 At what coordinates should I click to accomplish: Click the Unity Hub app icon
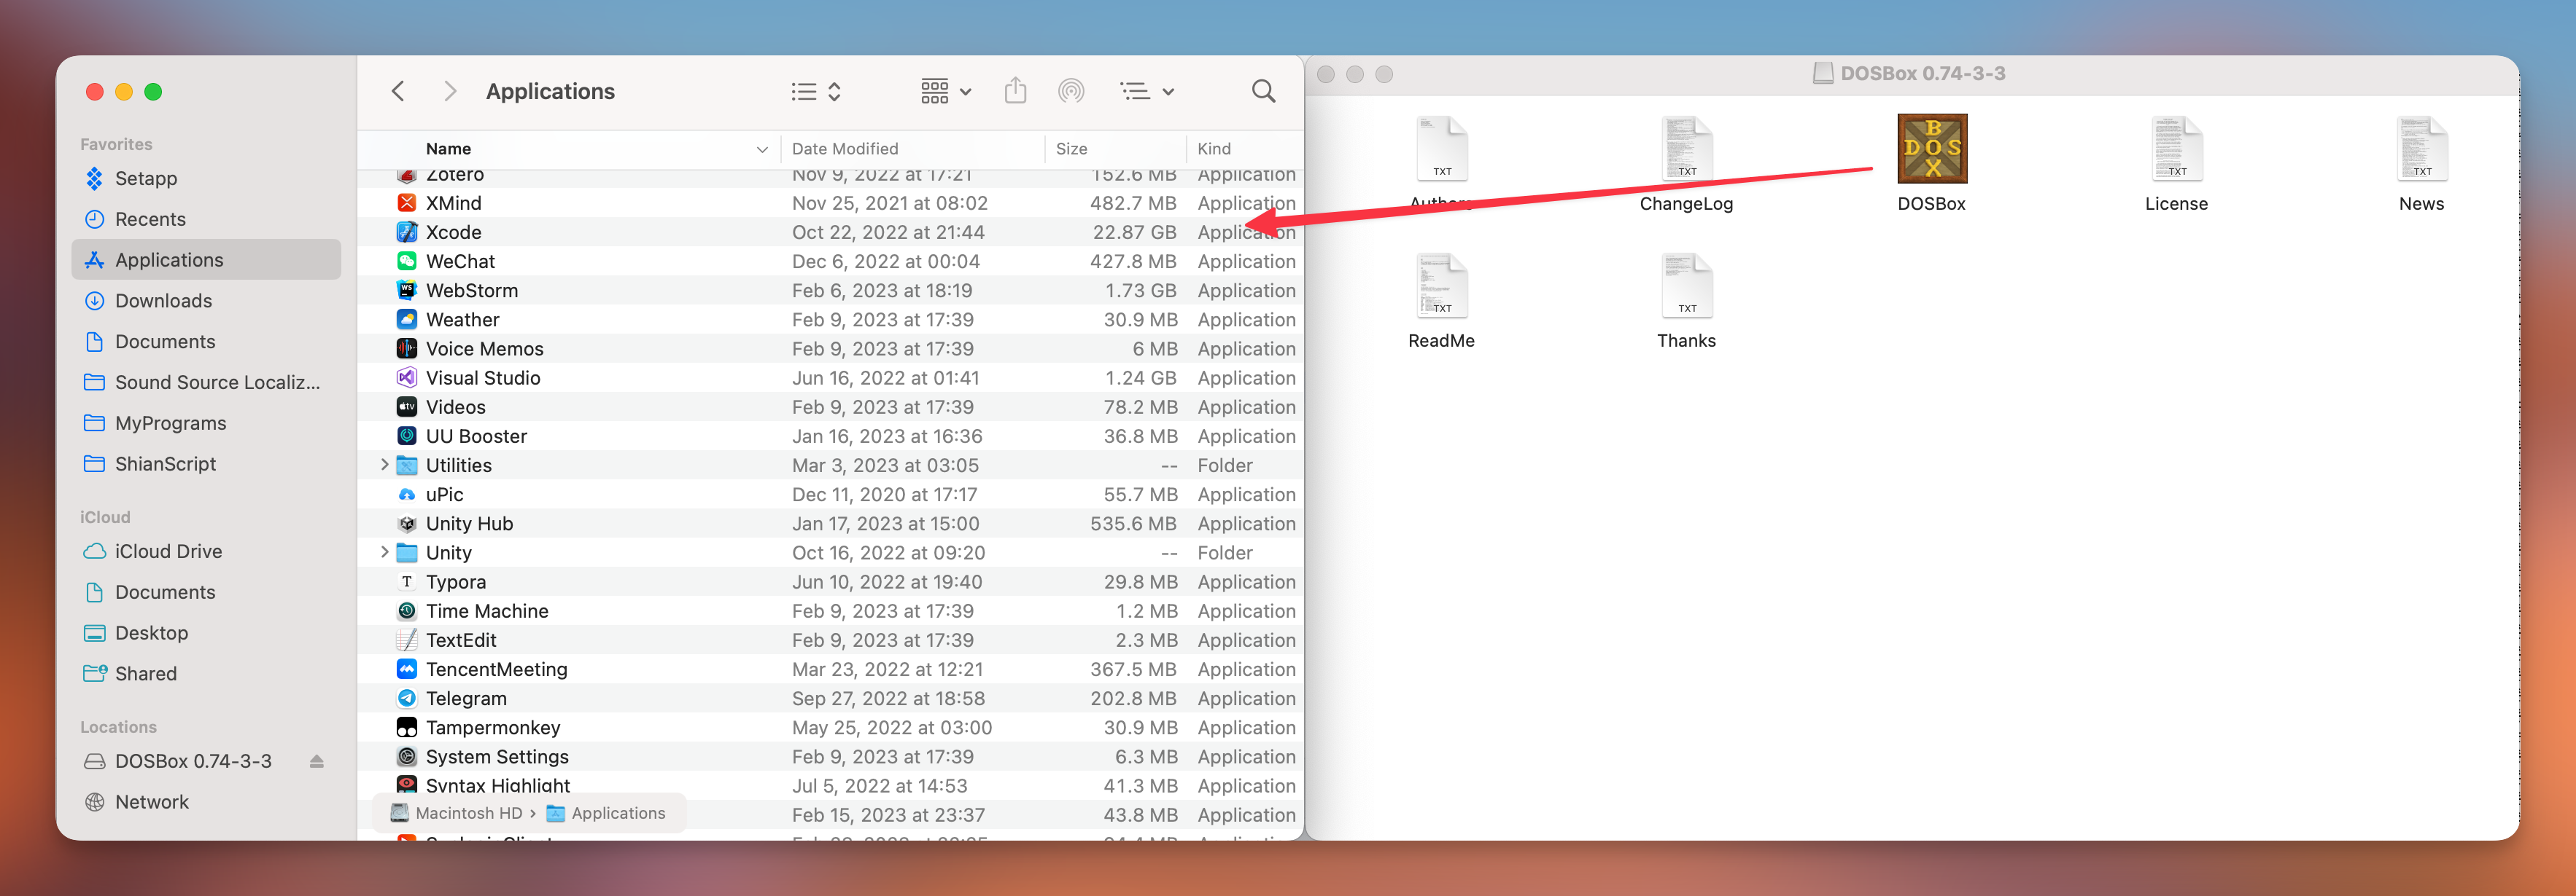(x=407, y=524)
